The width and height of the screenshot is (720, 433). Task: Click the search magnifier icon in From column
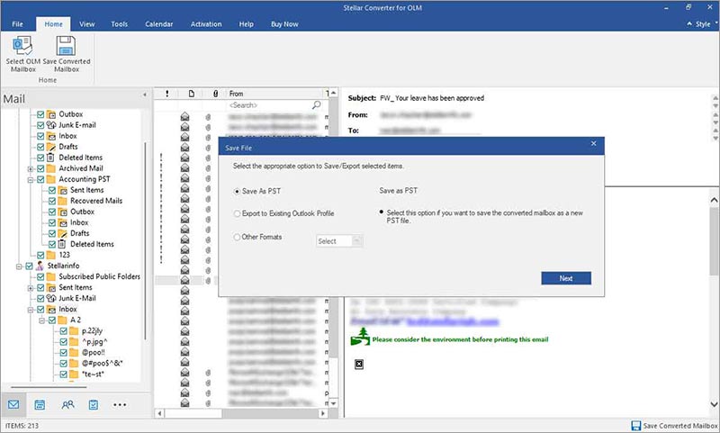[x=317, y=105]
